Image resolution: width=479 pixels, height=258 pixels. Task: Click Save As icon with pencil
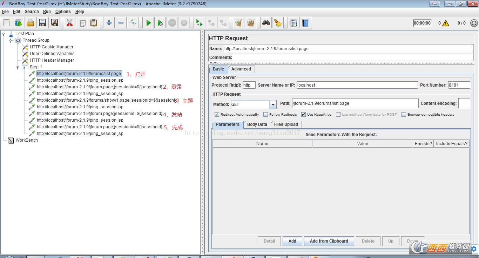coord(54,23)
